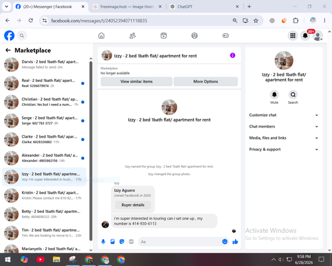Attach a photo file icon
The image size is (332, 266).
pyautogui.click(x=112, y=241)
